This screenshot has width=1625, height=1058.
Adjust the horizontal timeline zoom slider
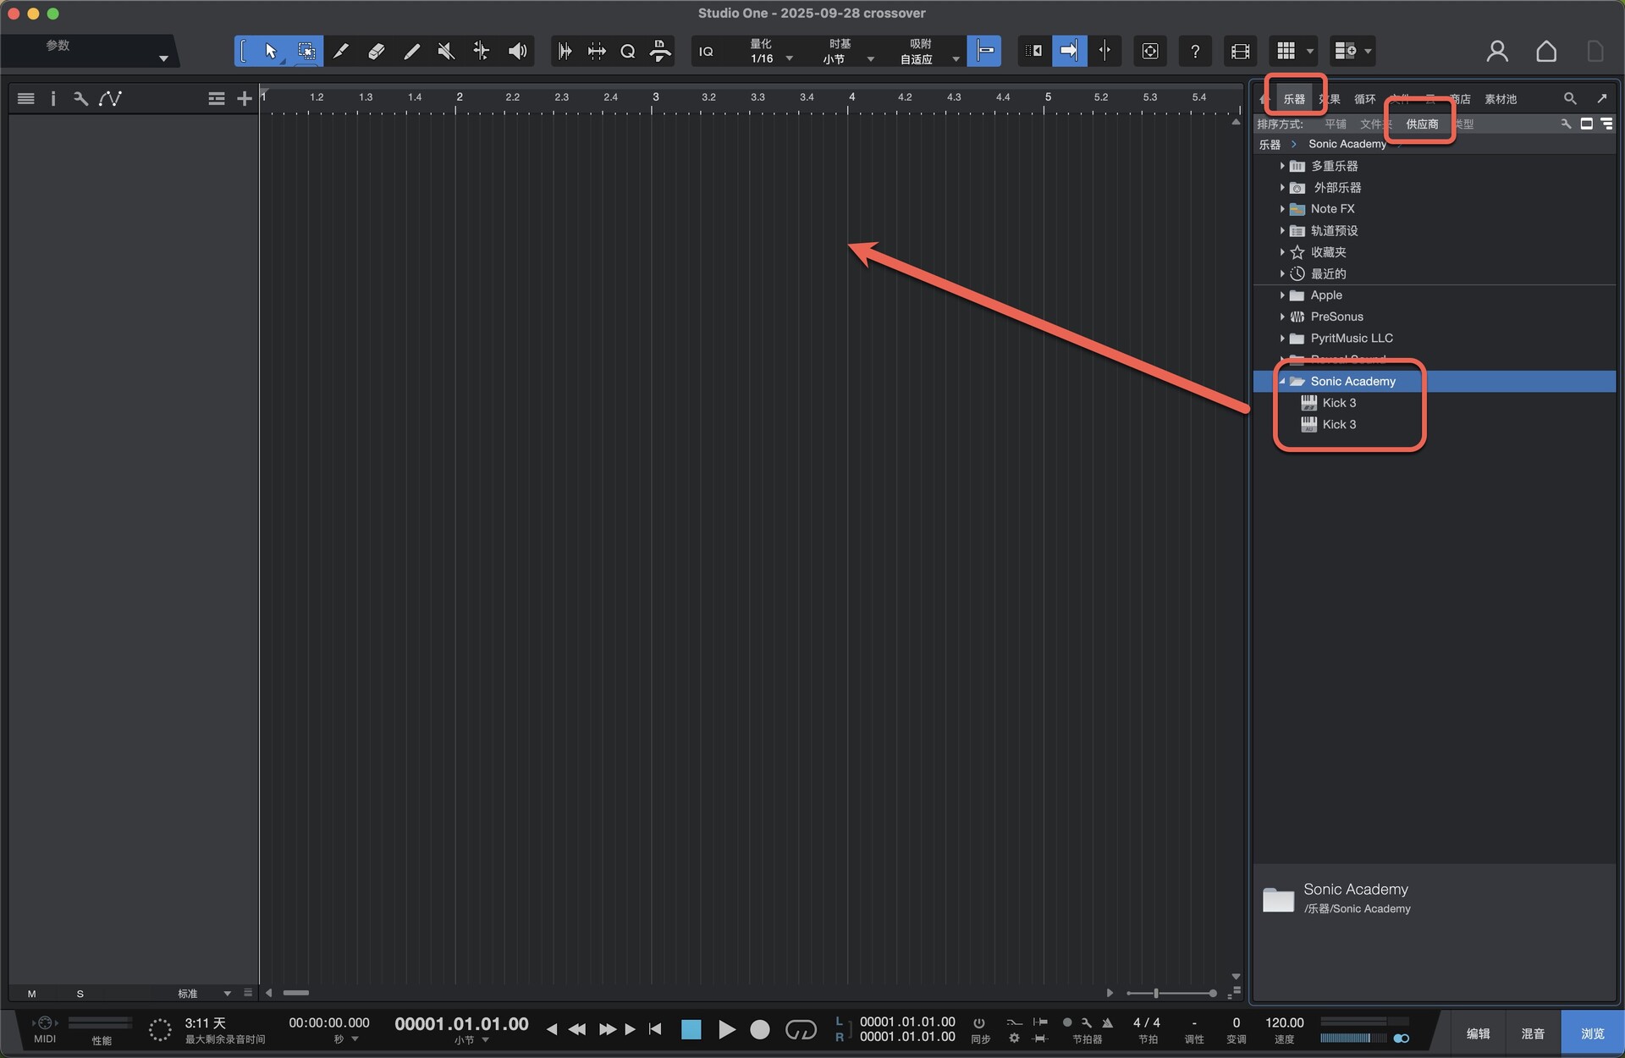[x=1156, y=993]
